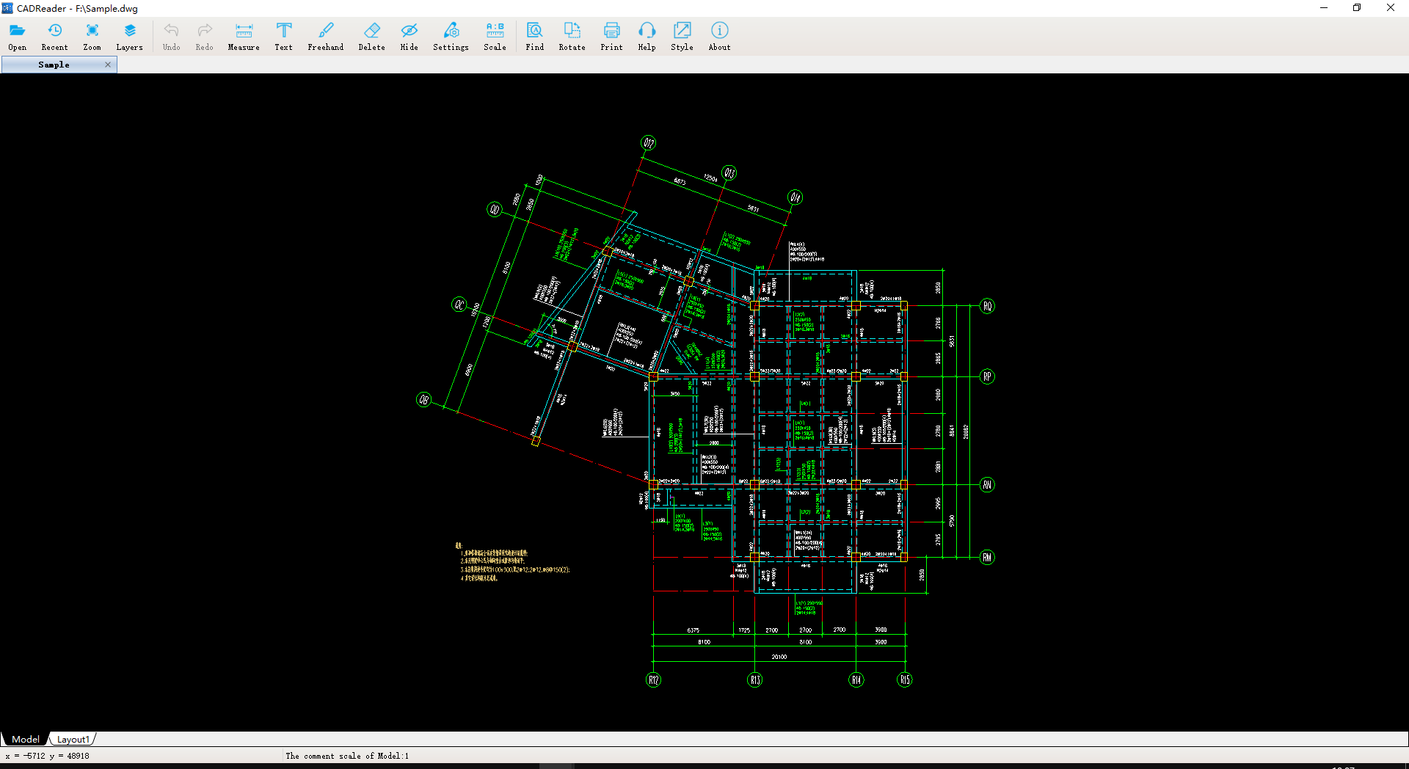
Task: Open the Zoom tool
Action: (92, 35)
